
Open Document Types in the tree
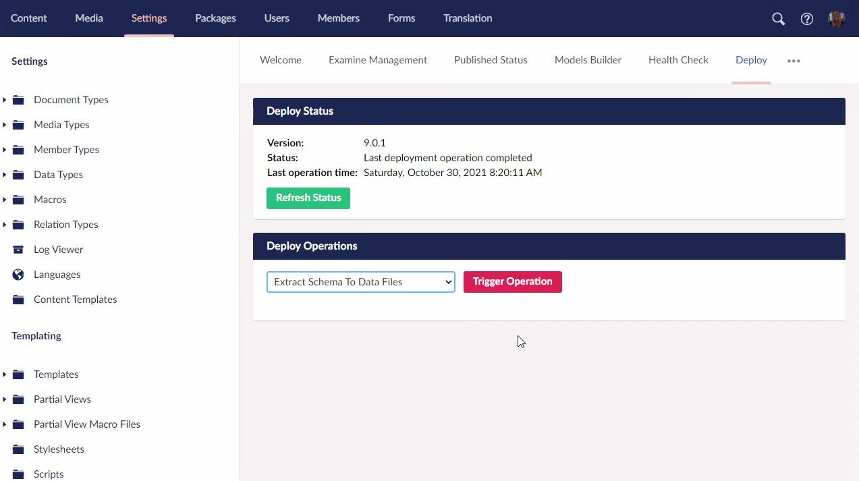pos(71,100)
